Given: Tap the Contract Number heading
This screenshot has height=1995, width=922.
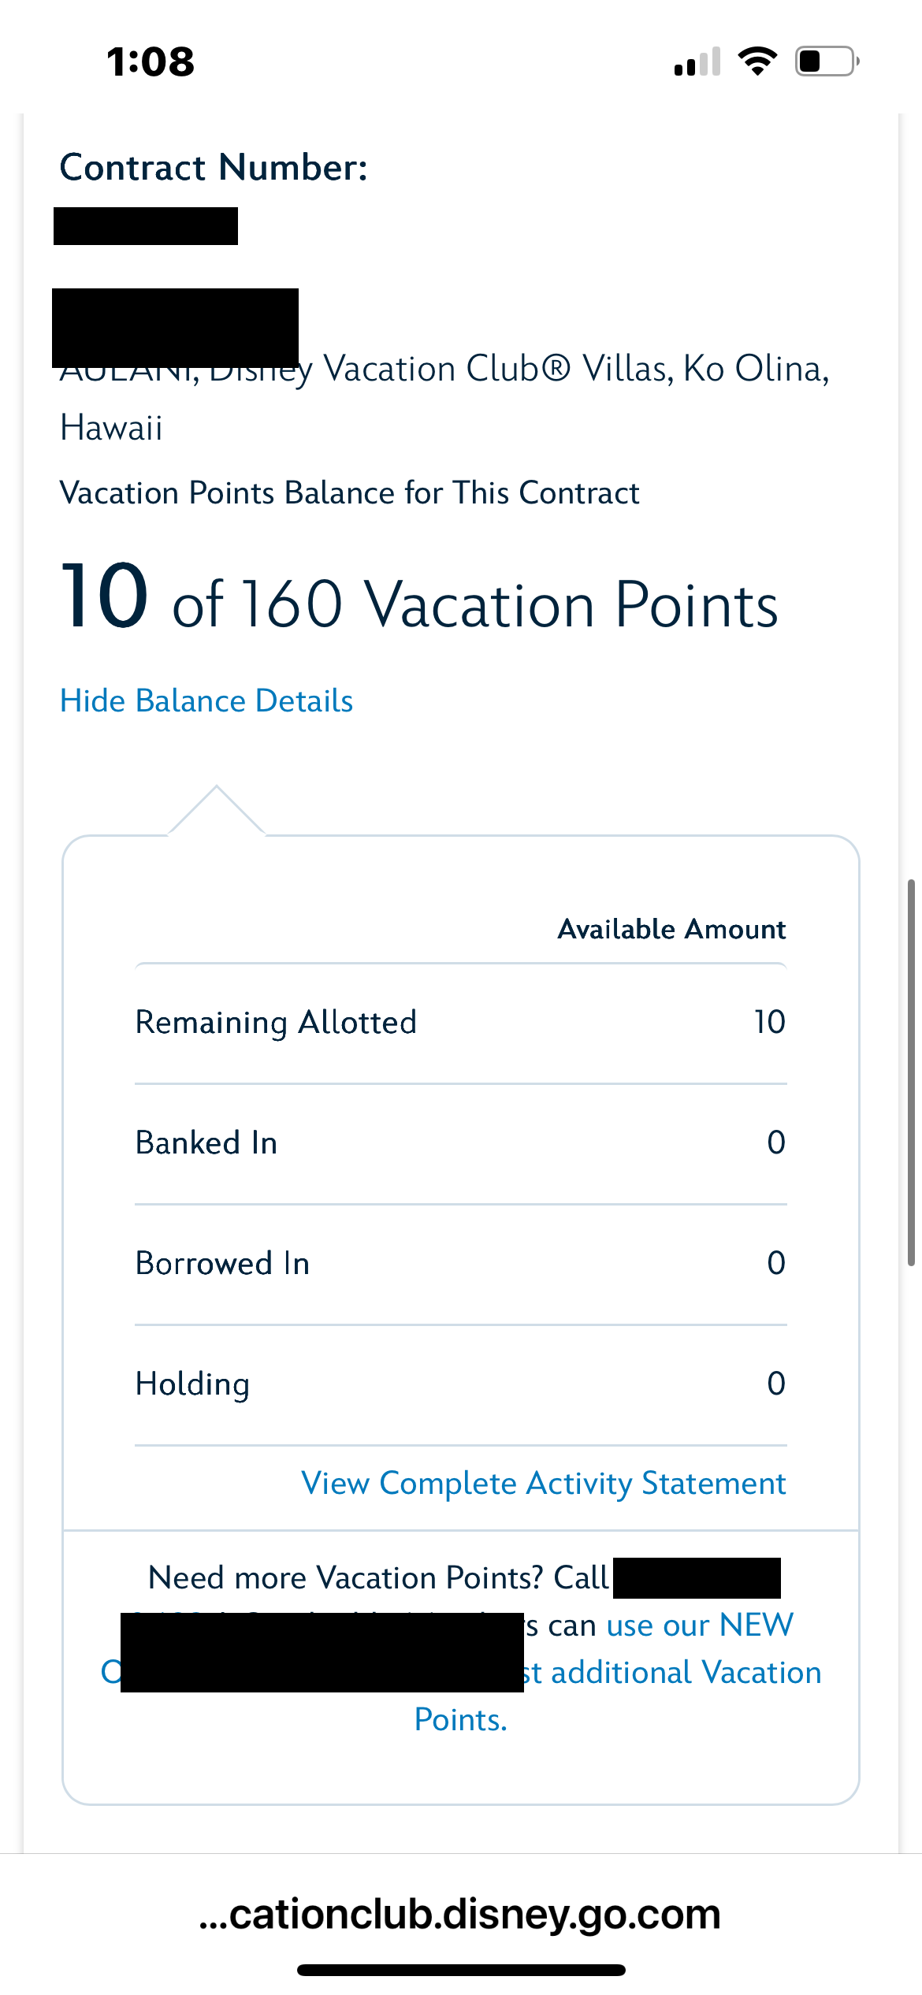Looking at the screenshot, I should click(x=214, y=168).
